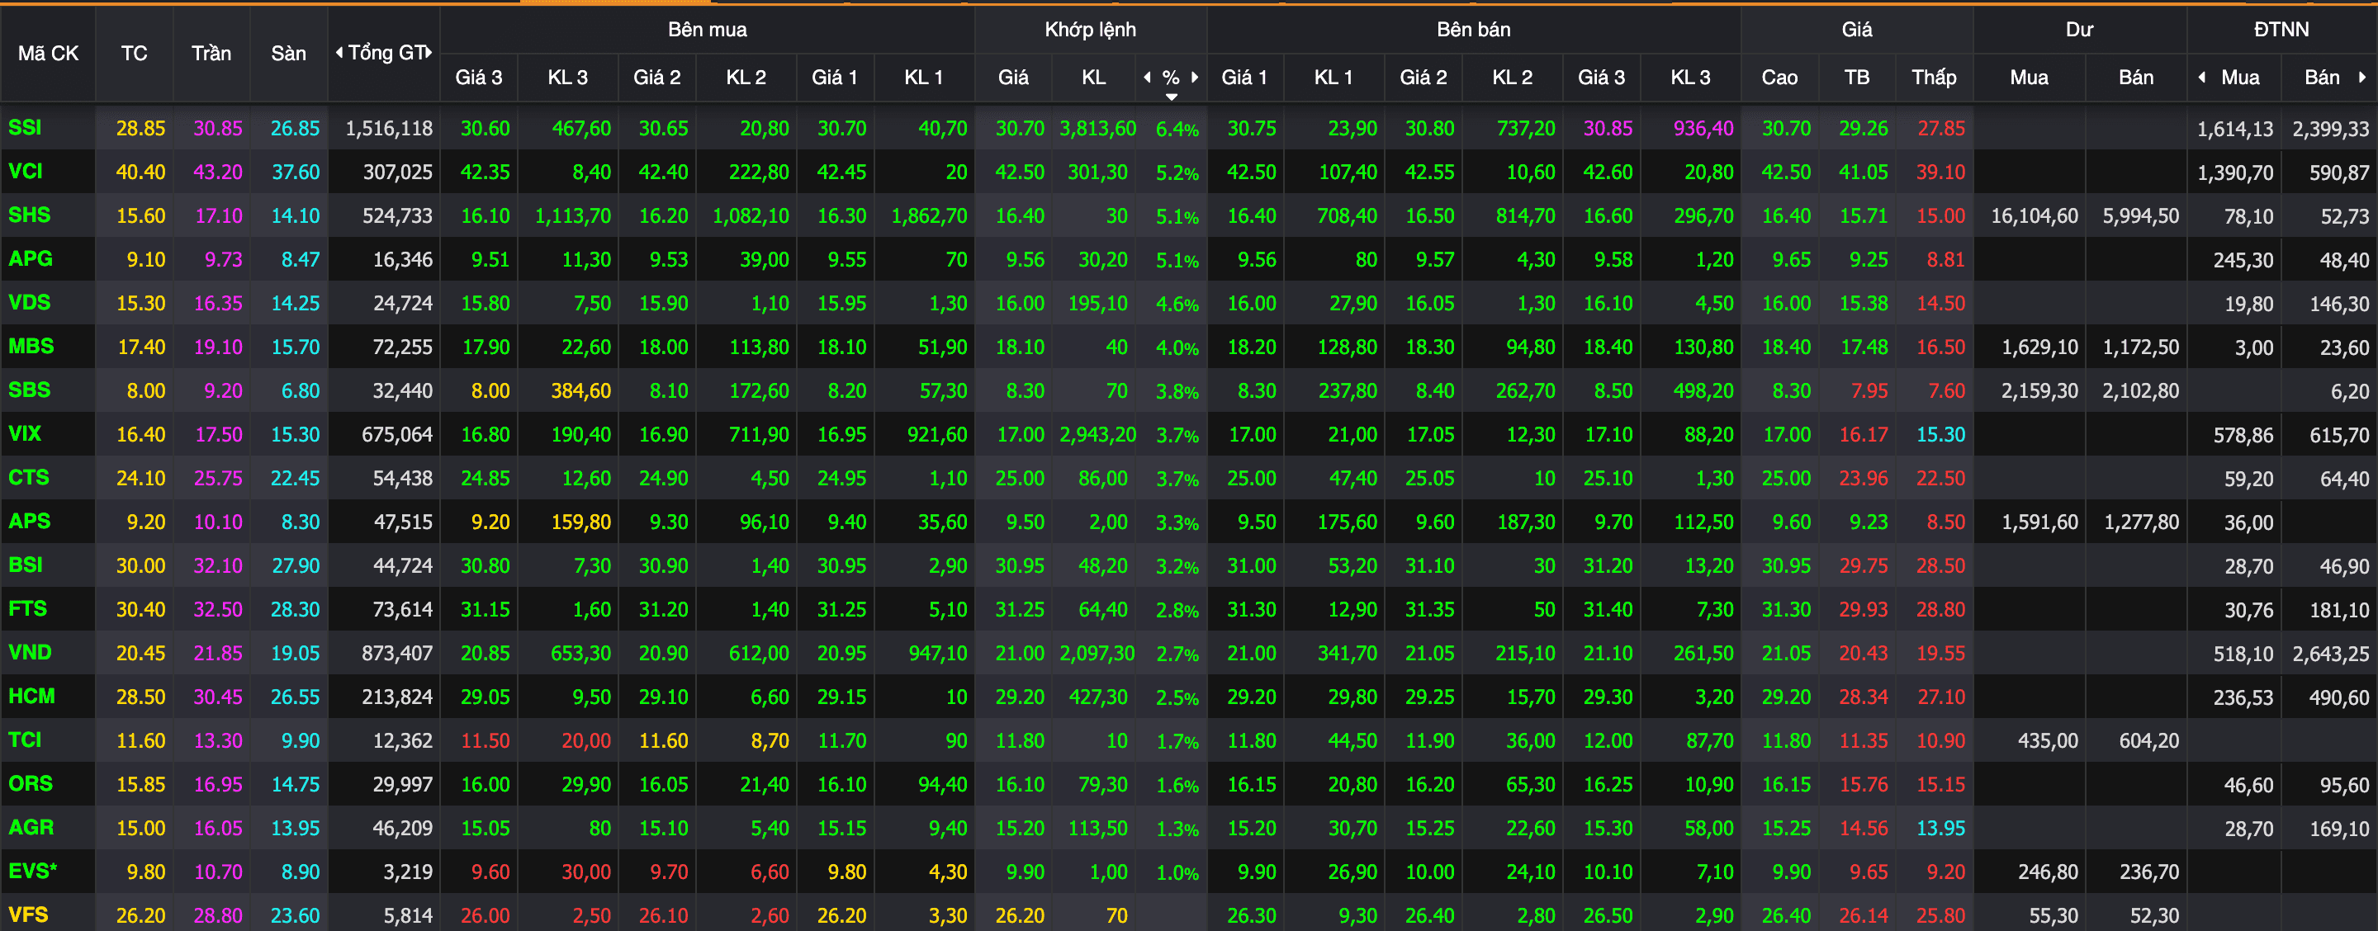The height and width of the screenshot is (931, 2378).
Task: Open the SHS stock ticker
Action: (29, 215)
